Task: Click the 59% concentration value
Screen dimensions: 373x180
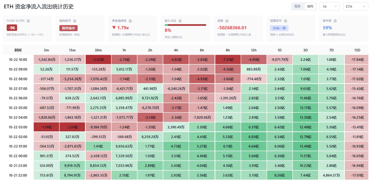Action: 327,28
